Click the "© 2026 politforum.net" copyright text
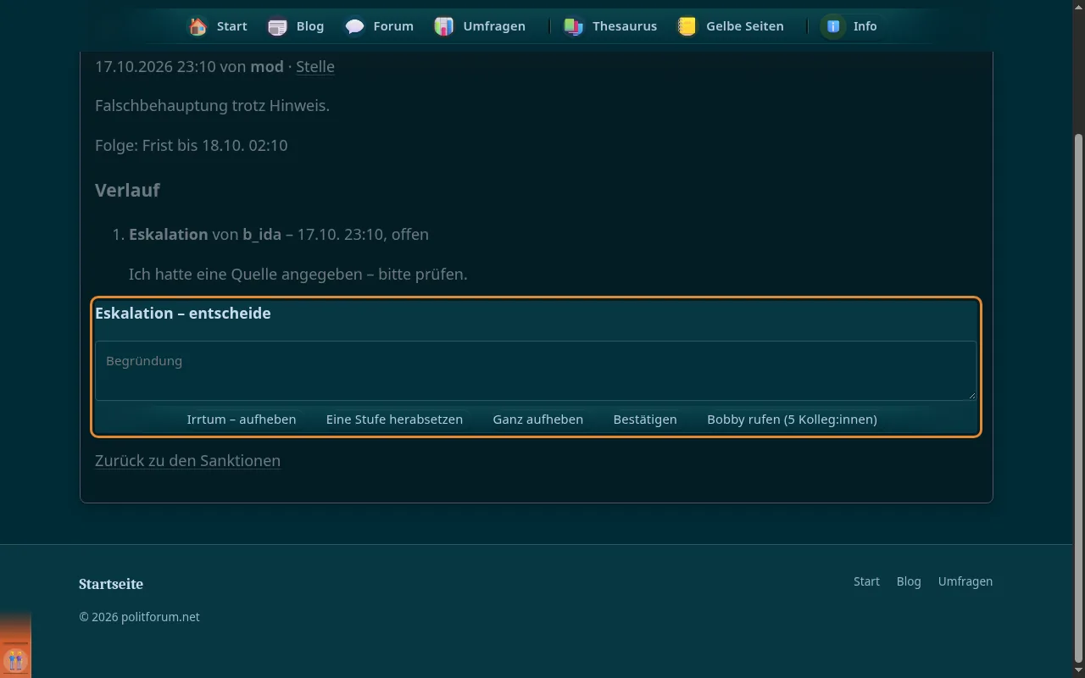This screenshot has width=1085, height=678. pyautogui.click(x=139, y=617)
